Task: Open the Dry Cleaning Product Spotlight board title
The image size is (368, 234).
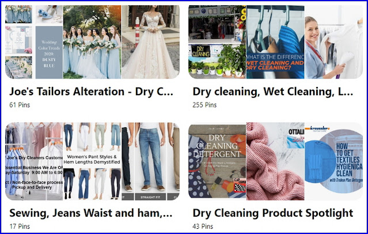Action: [x=273, y=213]
